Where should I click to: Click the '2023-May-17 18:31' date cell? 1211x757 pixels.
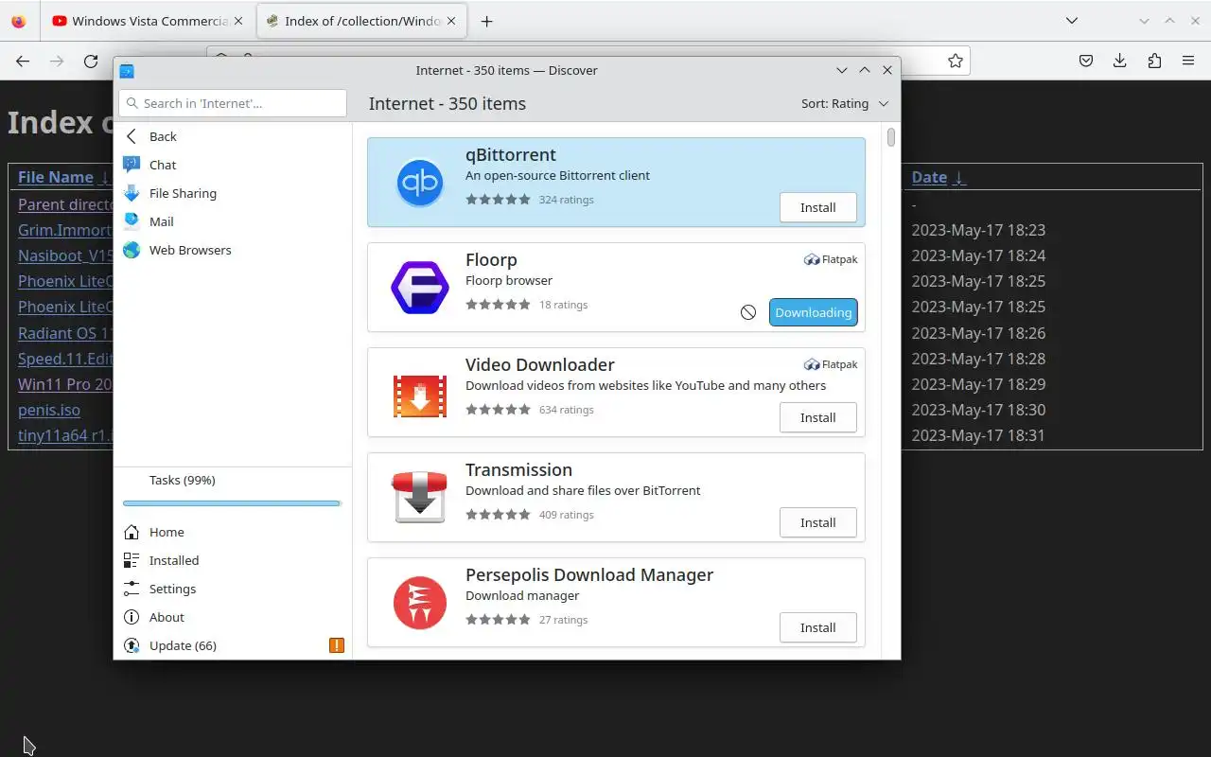pos(978,435)
